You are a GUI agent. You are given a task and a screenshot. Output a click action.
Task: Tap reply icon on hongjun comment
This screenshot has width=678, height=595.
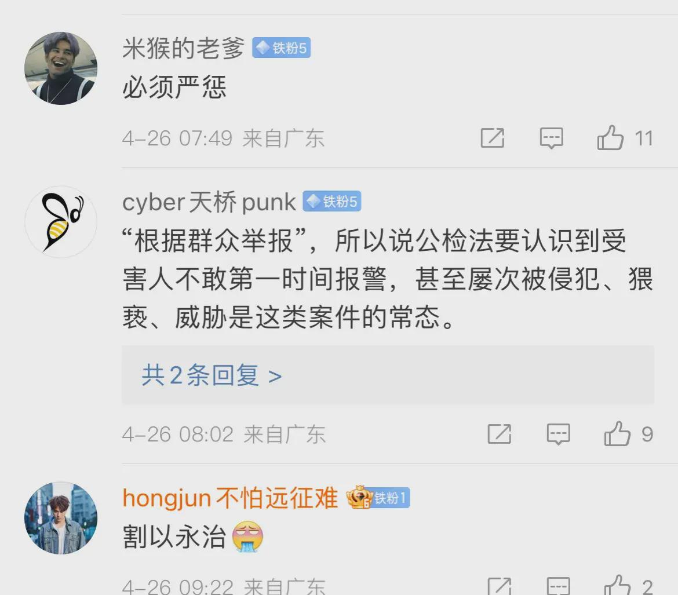[x=558, y=586]
